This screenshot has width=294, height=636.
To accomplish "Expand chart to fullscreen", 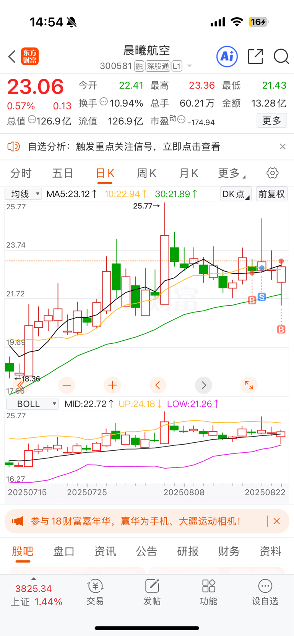I will point(249,385).
